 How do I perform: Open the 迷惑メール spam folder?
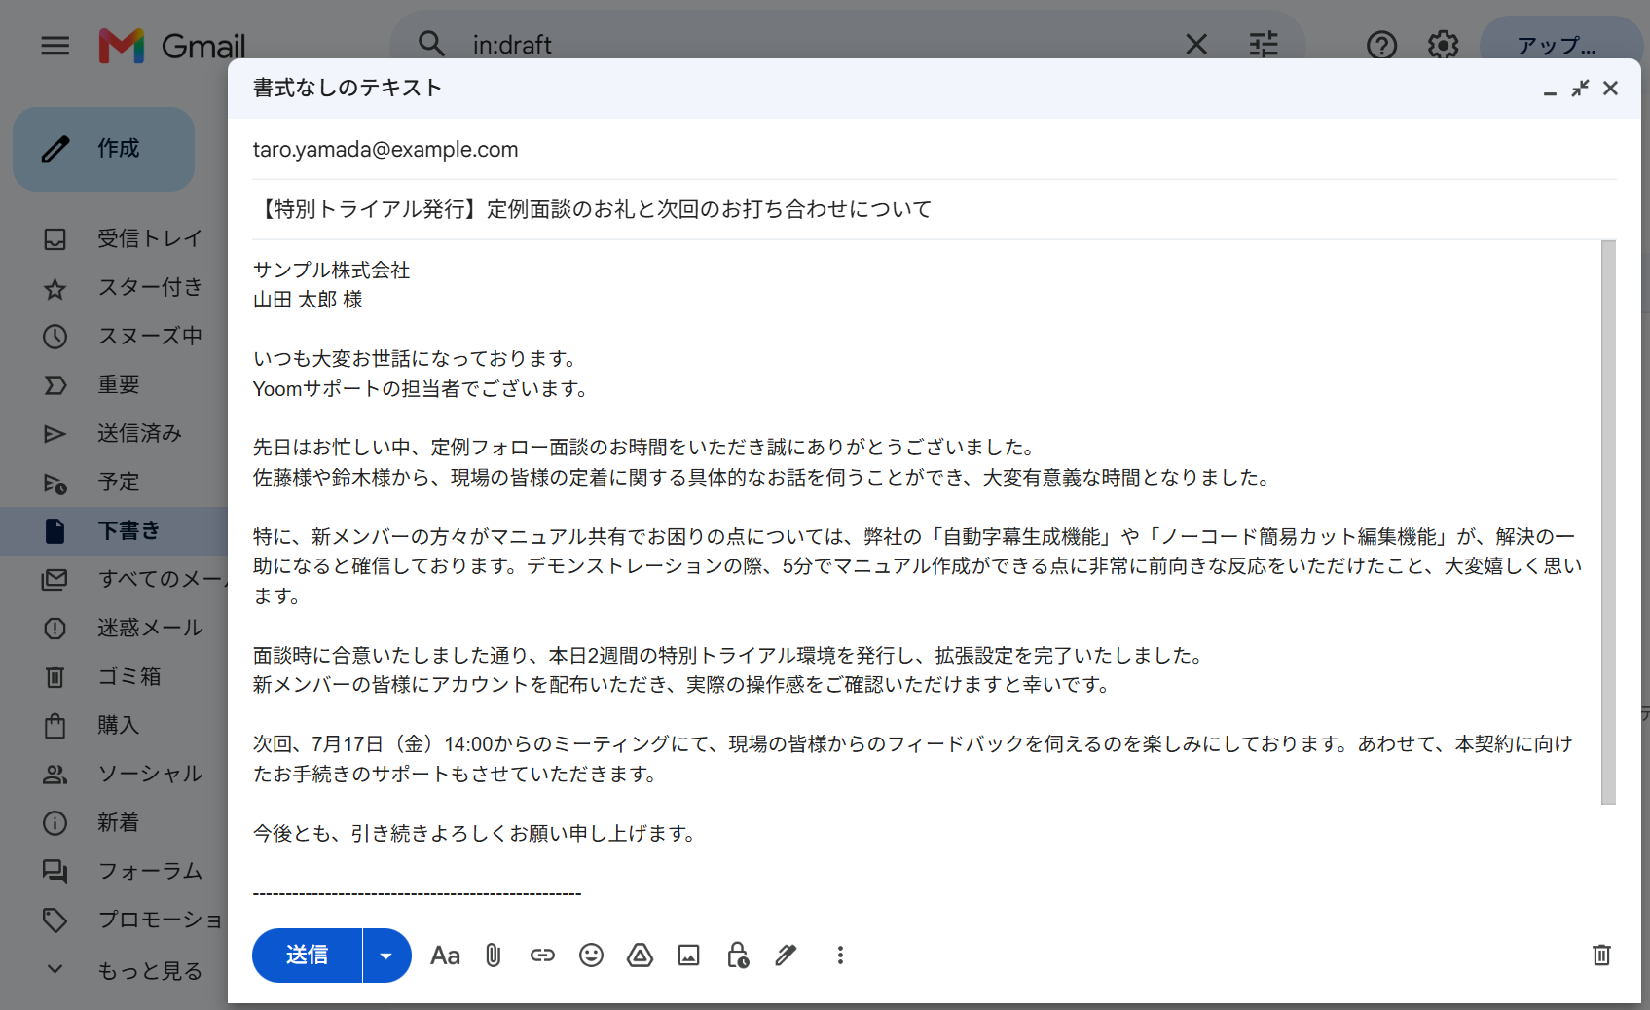point(115,628)
